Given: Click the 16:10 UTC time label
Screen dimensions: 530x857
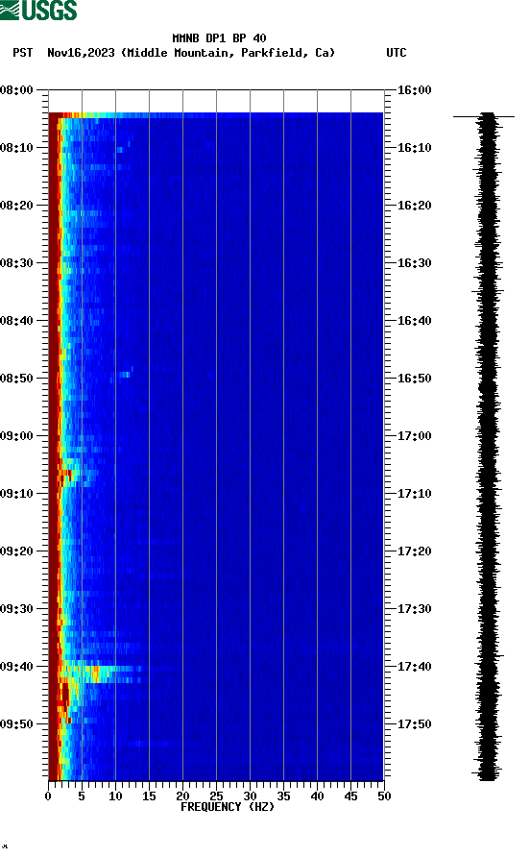Looking at the screenshot, I should pos(414,148).
